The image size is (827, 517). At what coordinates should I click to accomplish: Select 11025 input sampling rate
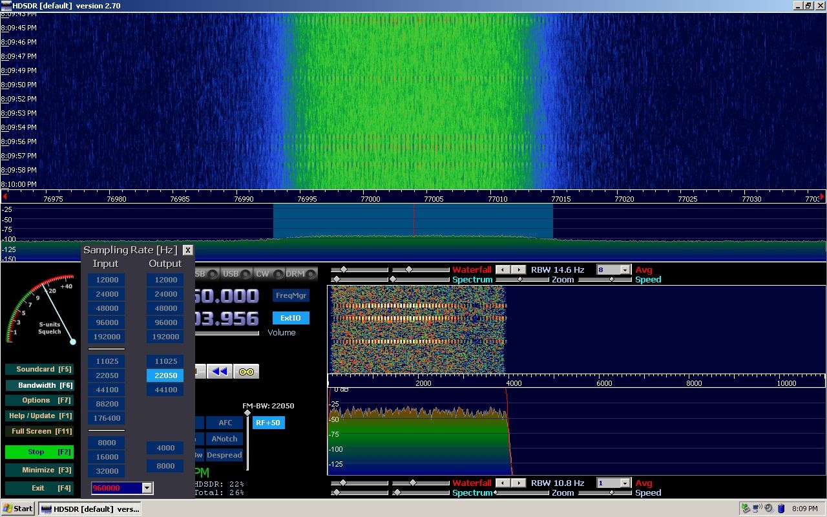107,361
